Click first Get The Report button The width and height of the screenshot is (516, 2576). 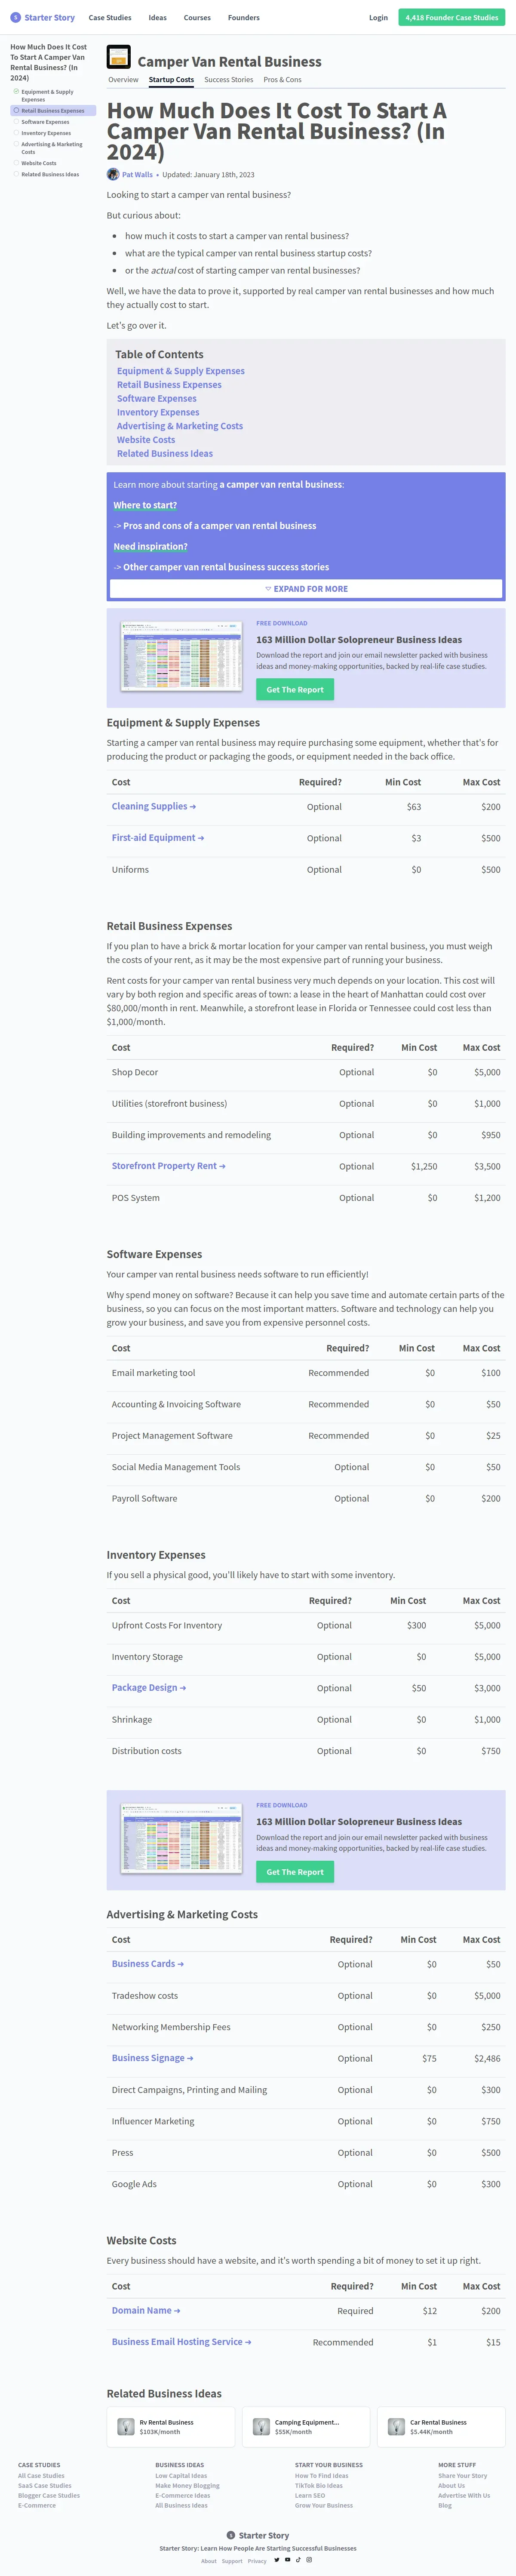tap(295, 689)
